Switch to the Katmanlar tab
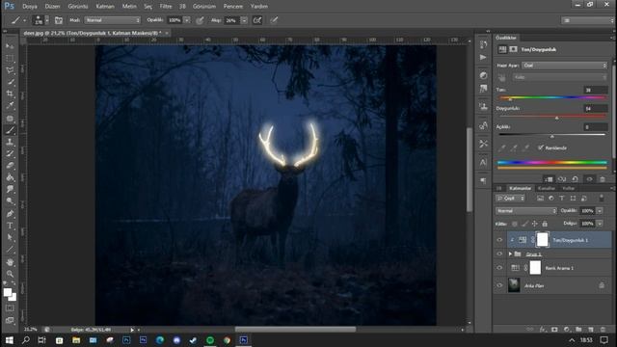 click(521, 189)
